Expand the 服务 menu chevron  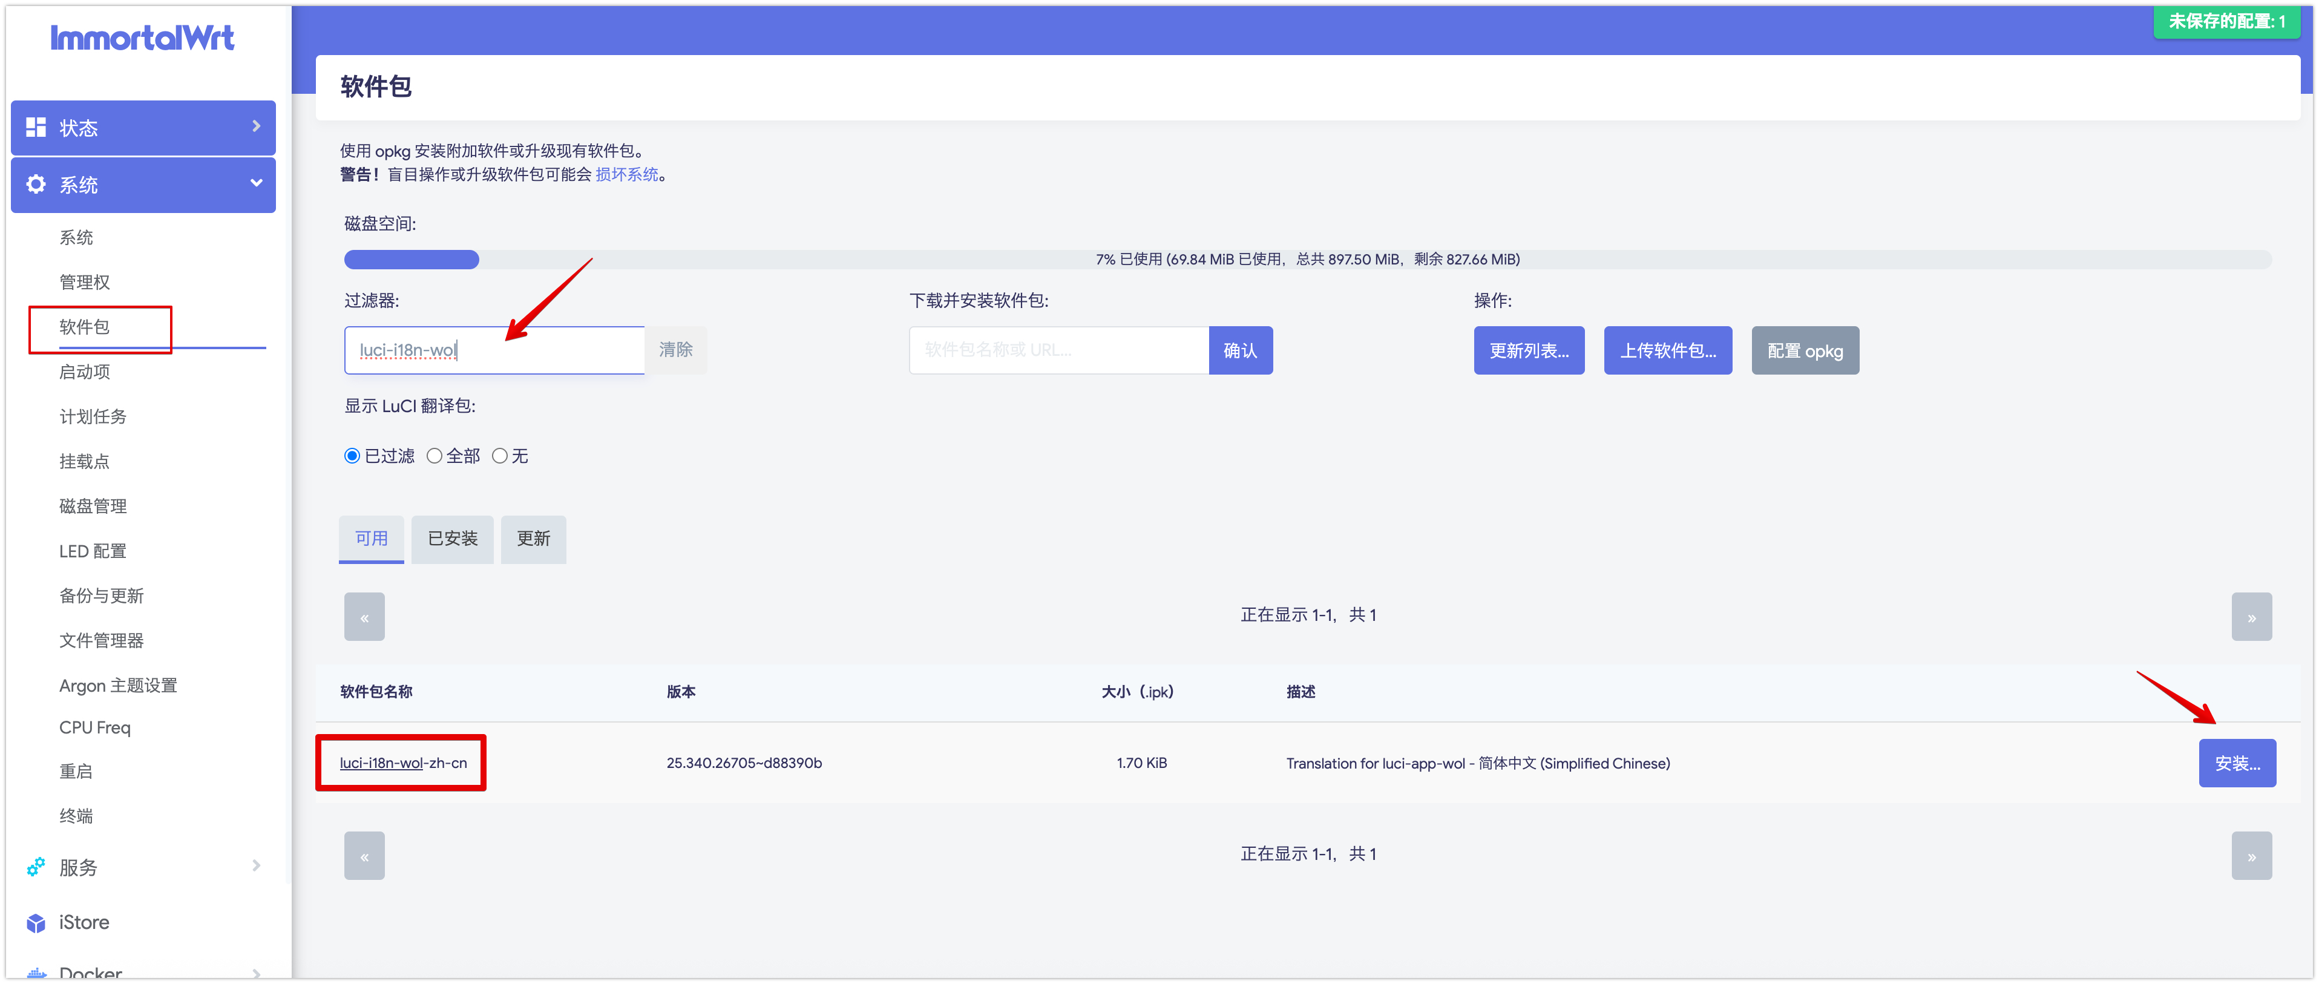pyautogui.click(x=257, y=866)
